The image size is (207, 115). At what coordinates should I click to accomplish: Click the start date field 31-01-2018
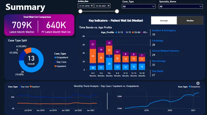pyautogui.click(x=86, y=6)
